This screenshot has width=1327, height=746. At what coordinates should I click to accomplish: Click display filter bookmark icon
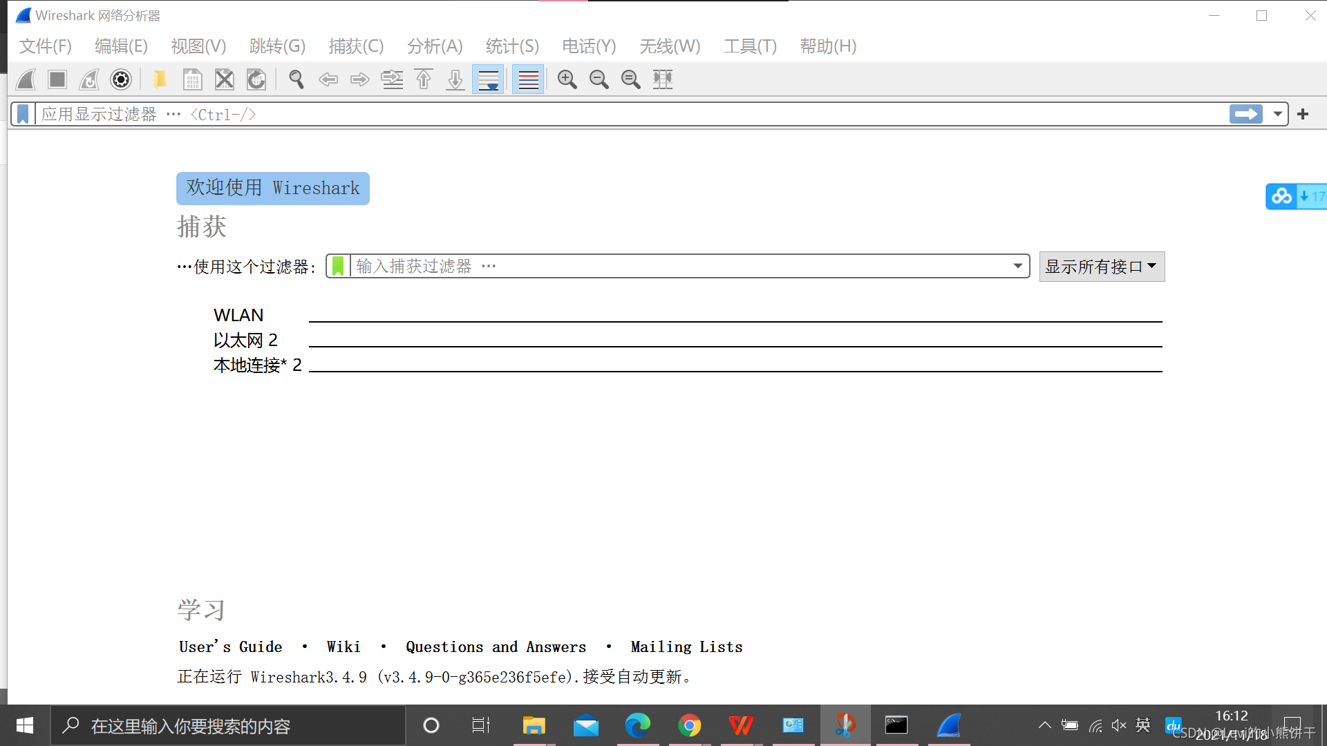click(x=23, y=114)
